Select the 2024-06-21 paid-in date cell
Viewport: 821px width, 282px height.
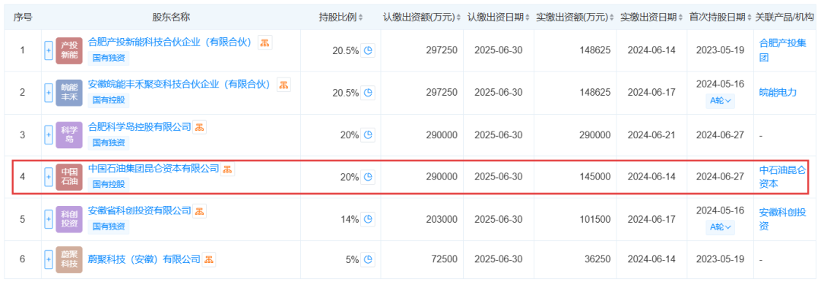tap(651, 135)
